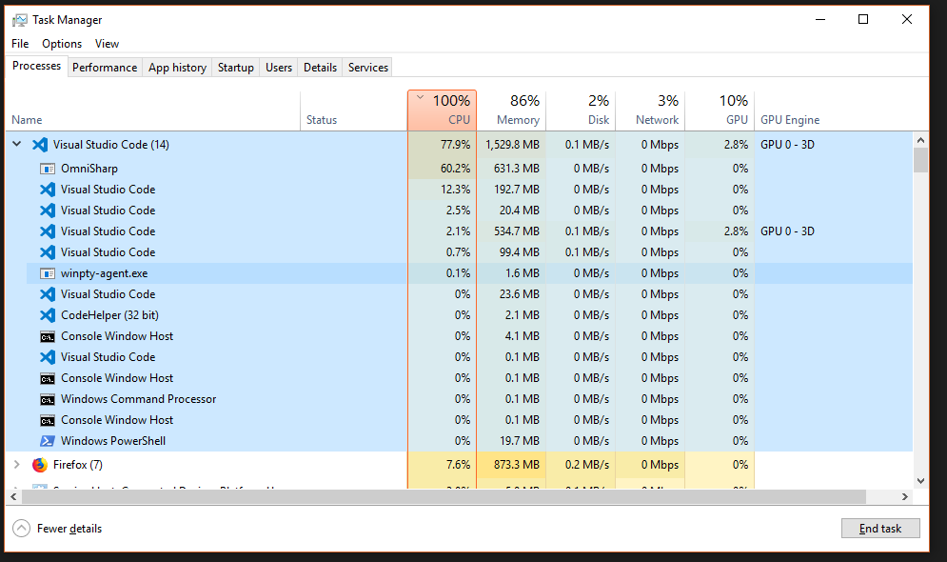Select the OmniSharp process row name

point(89,169)
